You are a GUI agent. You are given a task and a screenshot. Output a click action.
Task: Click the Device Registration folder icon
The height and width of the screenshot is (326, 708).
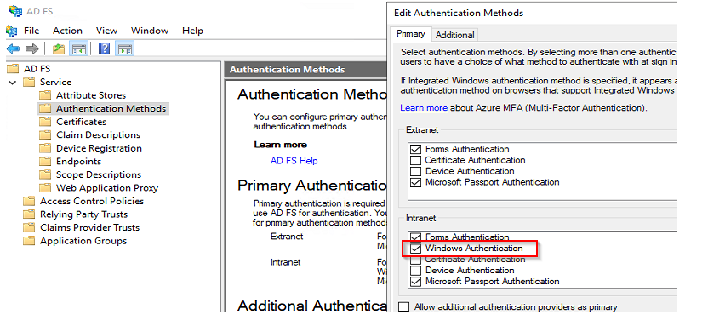(x=45, y=148)
